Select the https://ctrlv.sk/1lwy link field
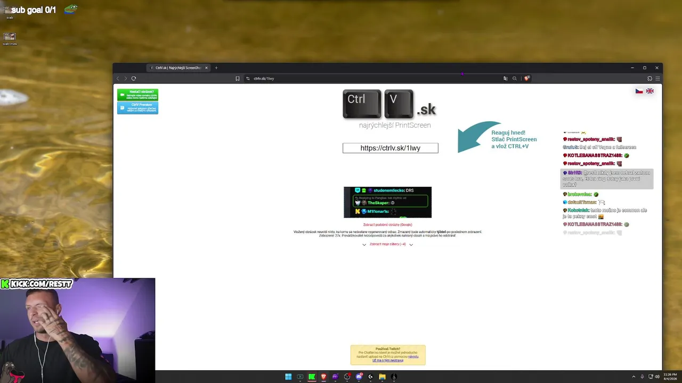This screenshot has height=383, width=682. pyautogui.click(x=391, y=148)
